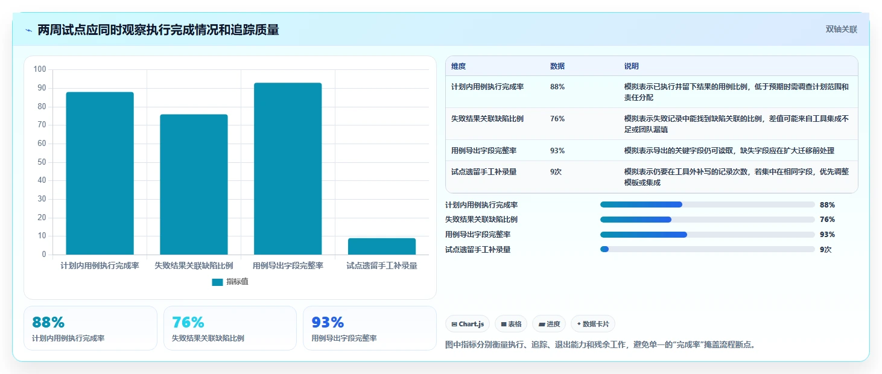Click description beginning 模拟表示失败记录中能找到
The image size is (882, 374).
click(737, 124)
